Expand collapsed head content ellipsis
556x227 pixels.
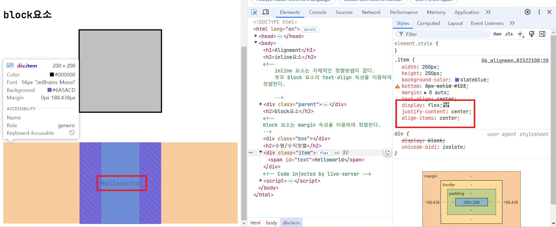click(280, 37)
